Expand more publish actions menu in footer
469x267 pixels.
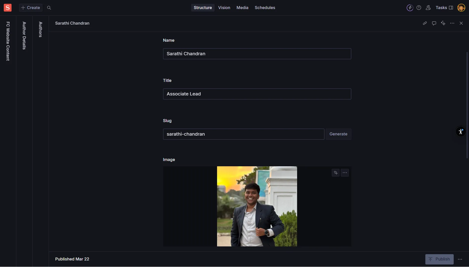coord(460,259)
